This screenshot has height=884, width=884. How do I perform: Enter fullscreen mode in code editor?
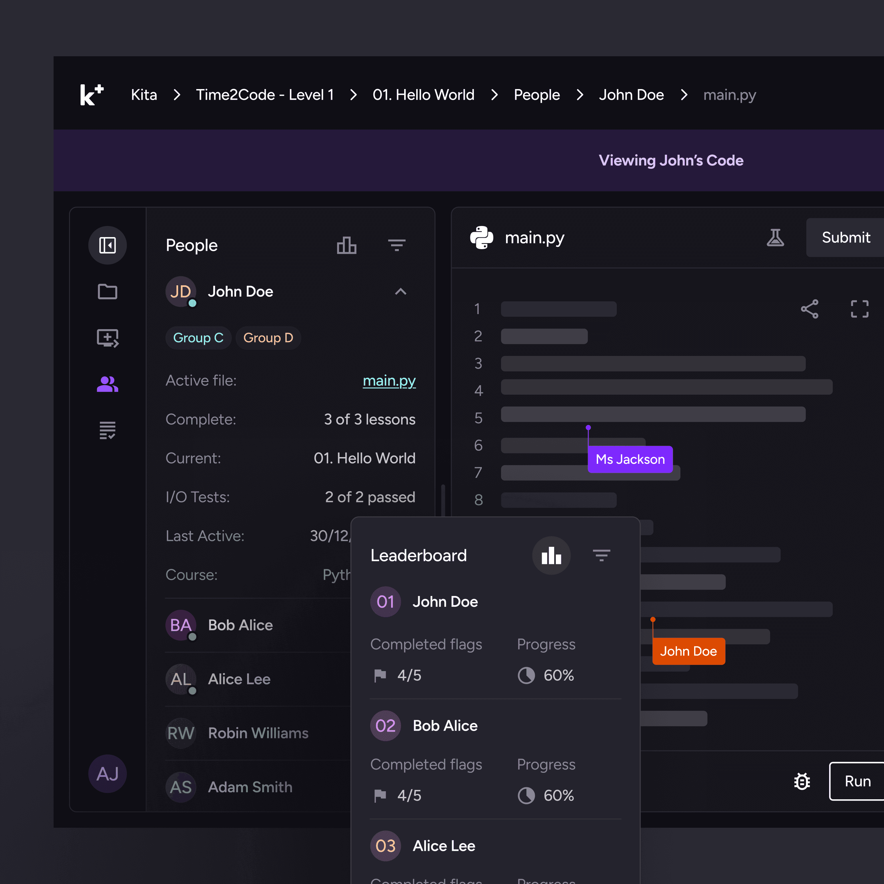tap(859, 309)
